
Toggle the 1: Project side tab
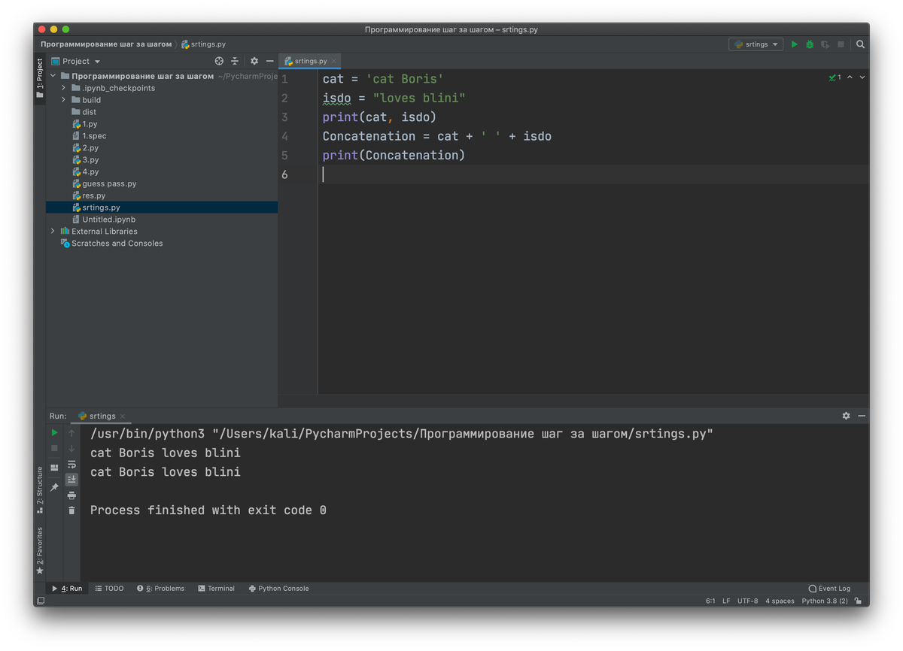[40, 79]
